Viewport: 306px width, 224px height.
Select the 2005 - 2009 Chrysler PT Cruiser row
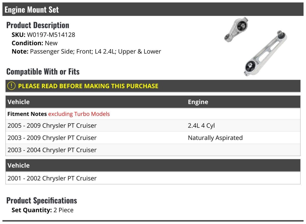tap(52, 125)
